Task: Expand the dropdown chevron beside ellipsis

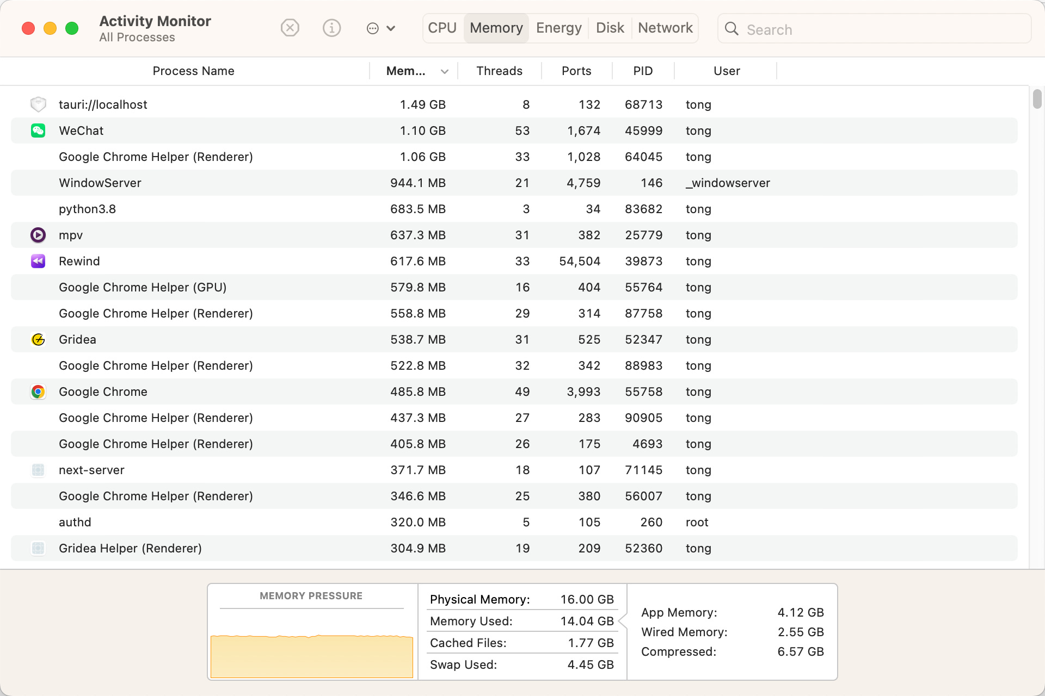Action: (391, 28)
